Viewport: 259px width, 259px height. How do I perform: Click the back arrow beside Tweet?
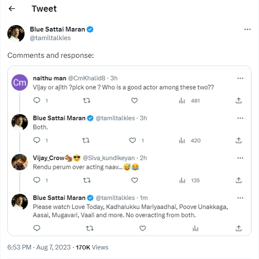coord(12,9)
